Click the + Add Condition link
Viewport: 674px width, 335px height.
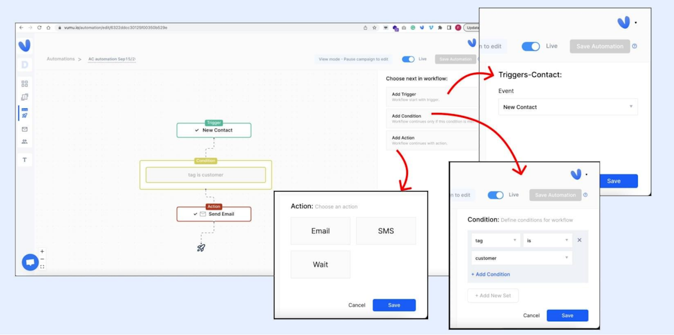491,274
